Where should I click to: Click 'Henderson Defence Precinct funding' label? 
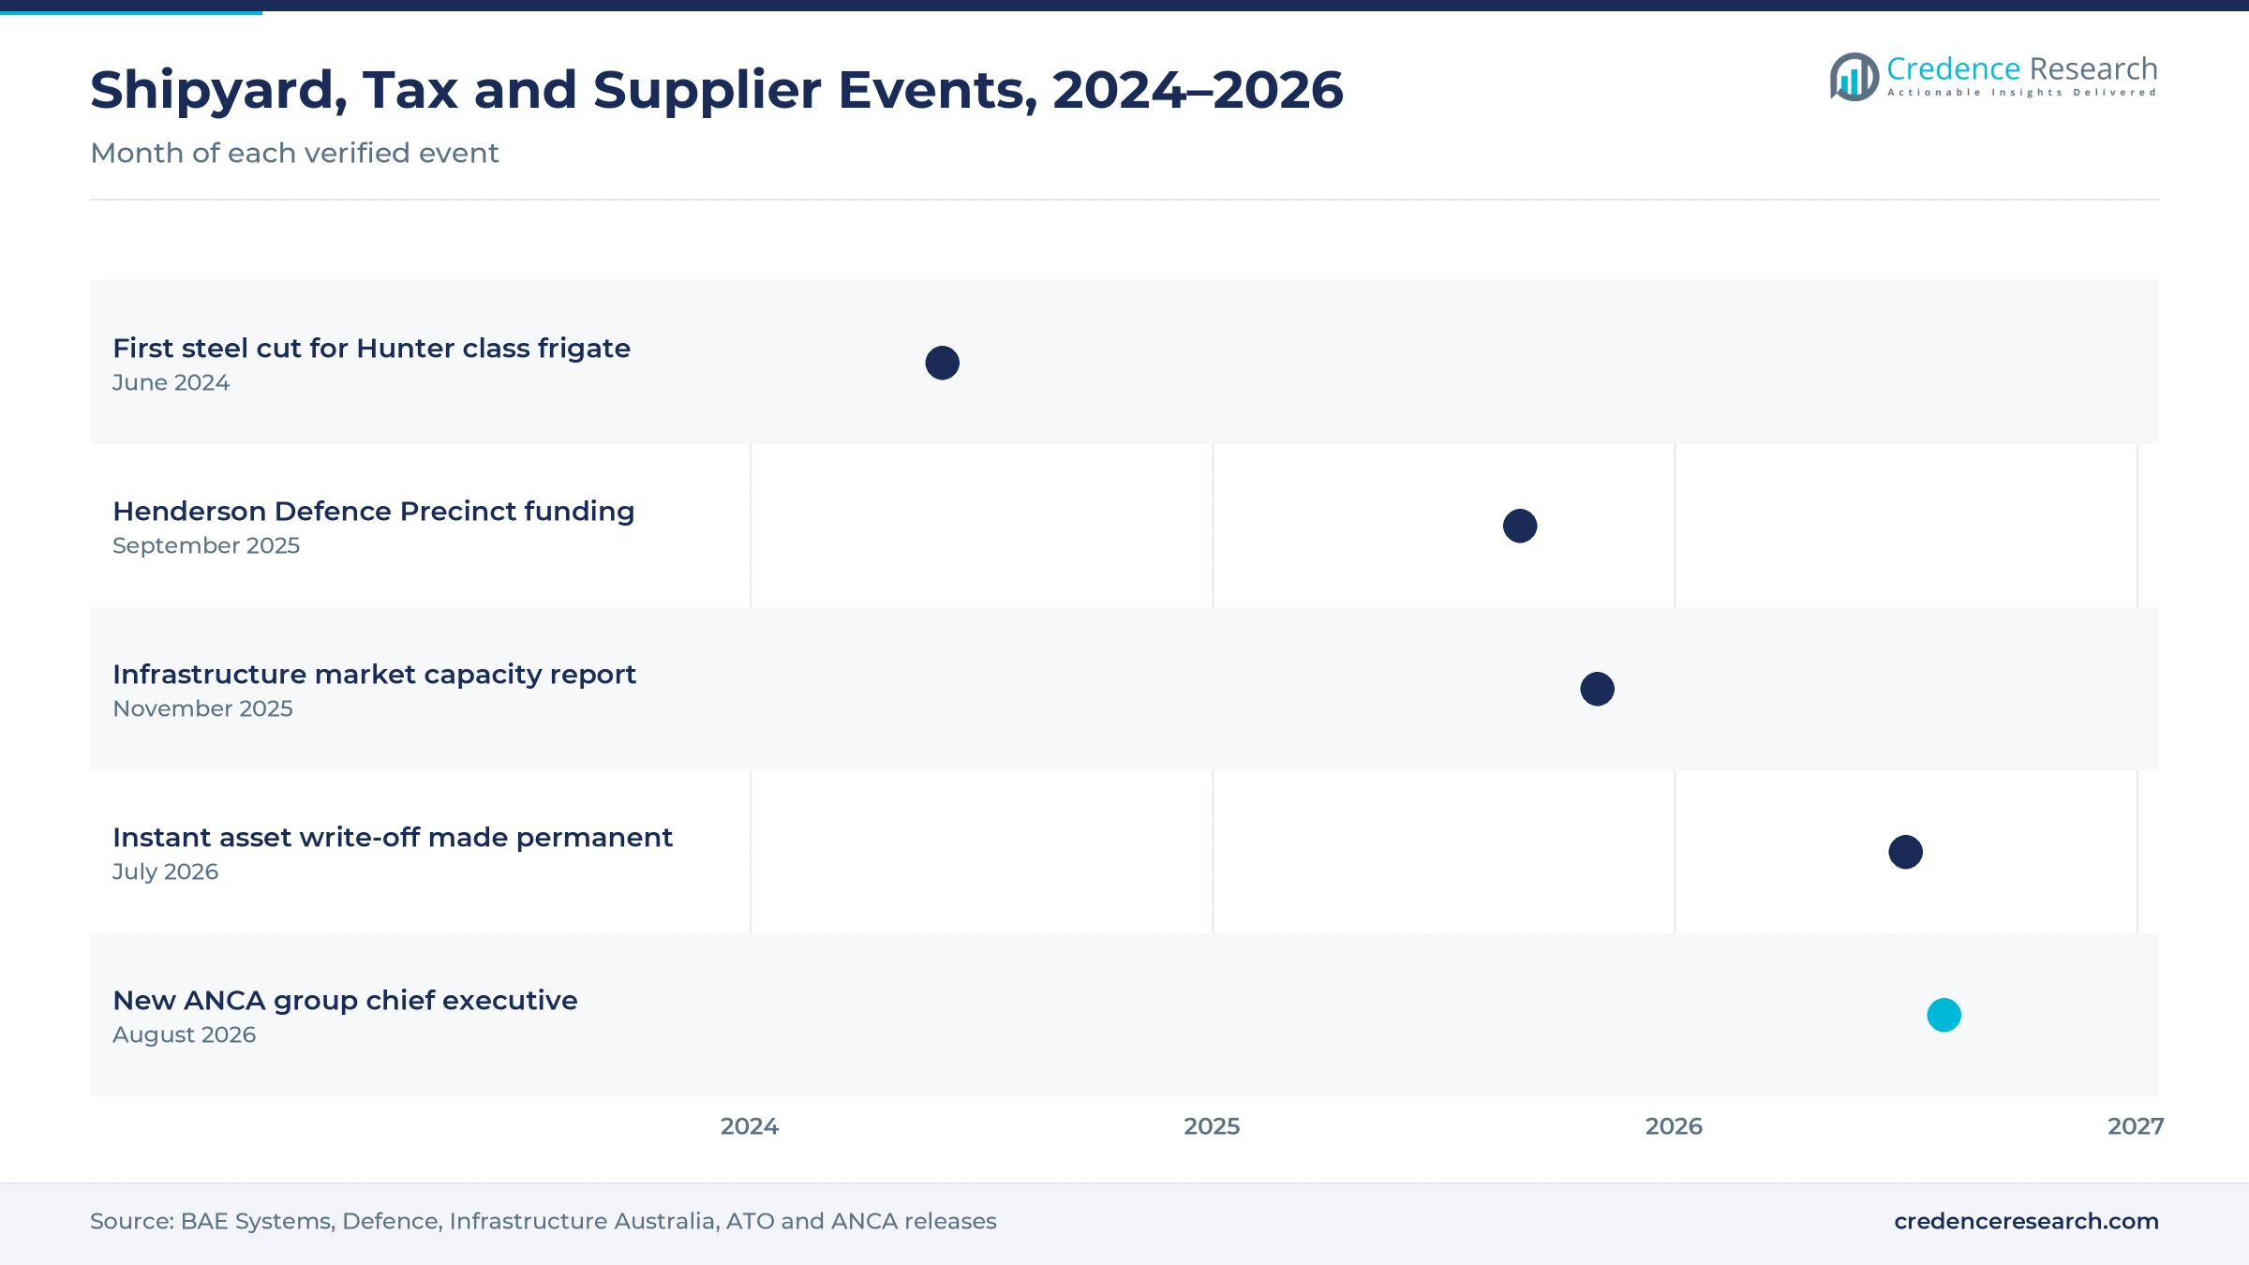(373, 511)
